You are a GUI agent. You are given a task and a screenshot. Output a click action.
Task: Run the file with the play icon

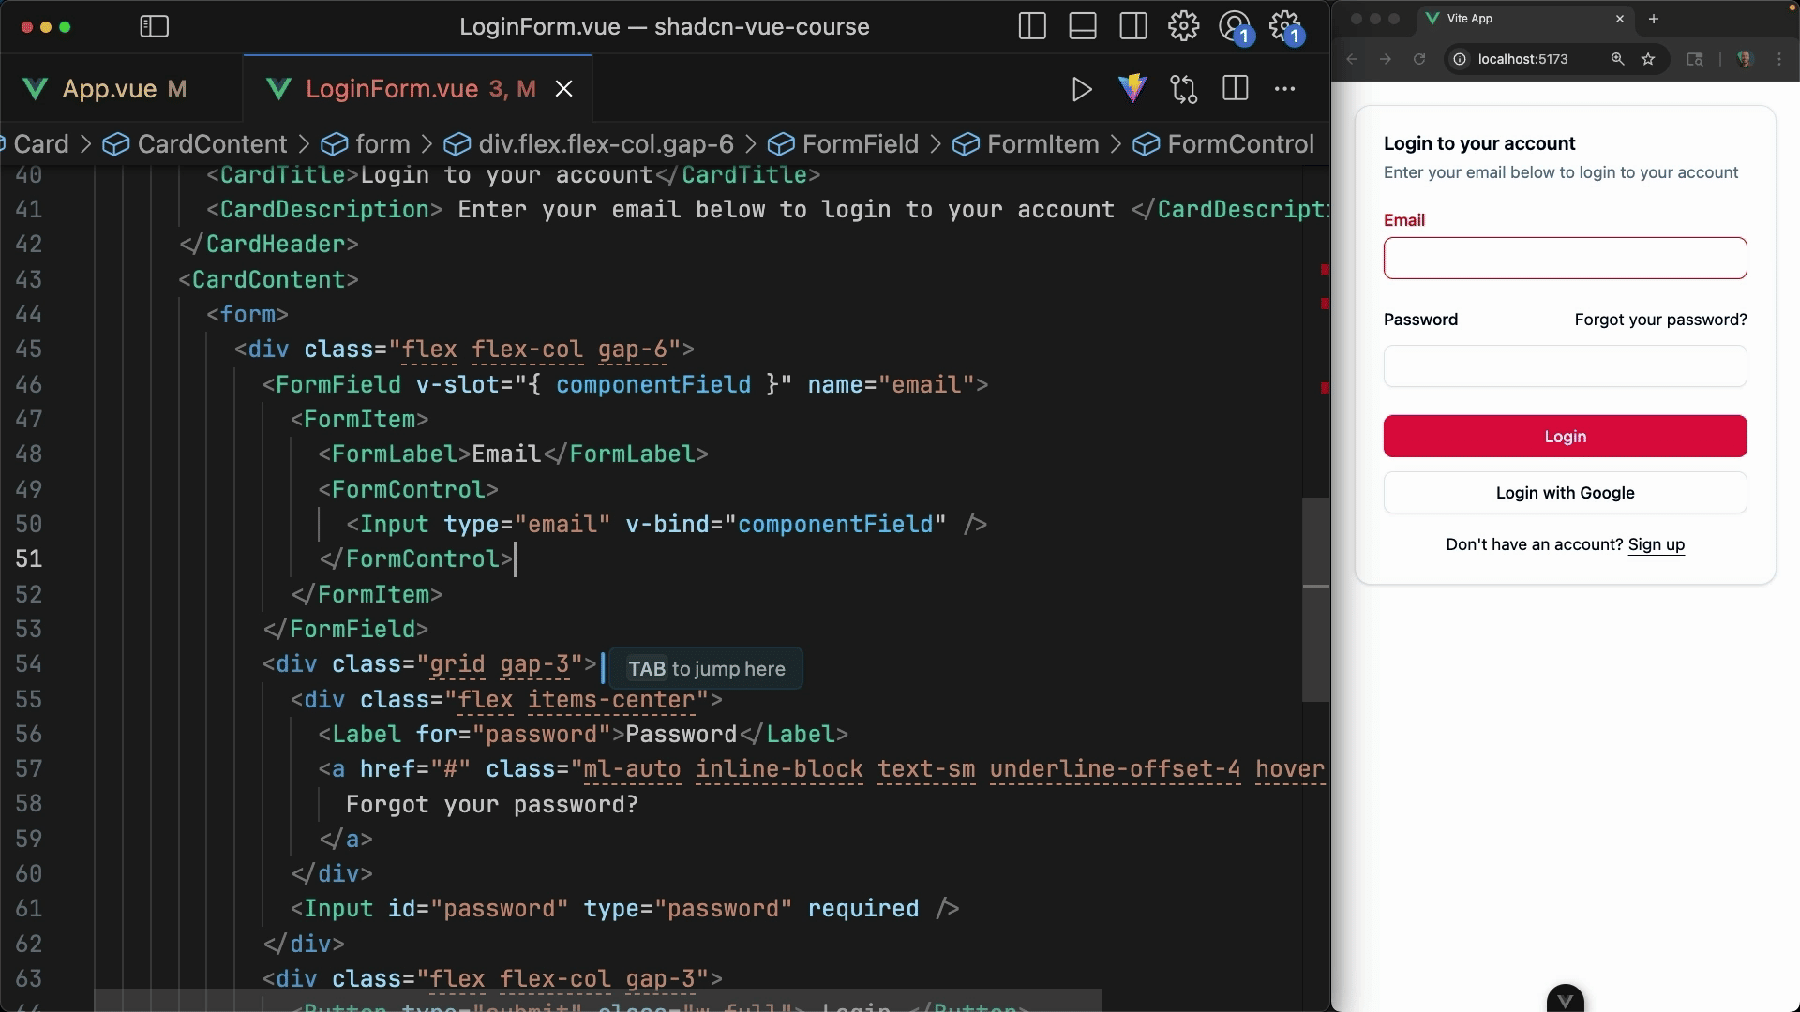point(1082,89)
